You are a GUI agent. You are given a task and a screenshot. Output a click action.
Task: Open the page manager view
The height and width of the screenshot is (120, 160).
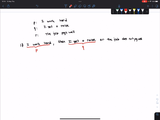pos(157,6)
